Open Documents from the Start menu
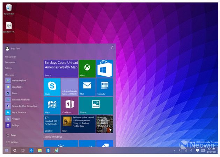This screenshot has height=157, width=220. pyautogui.click(x=10, y=62)
